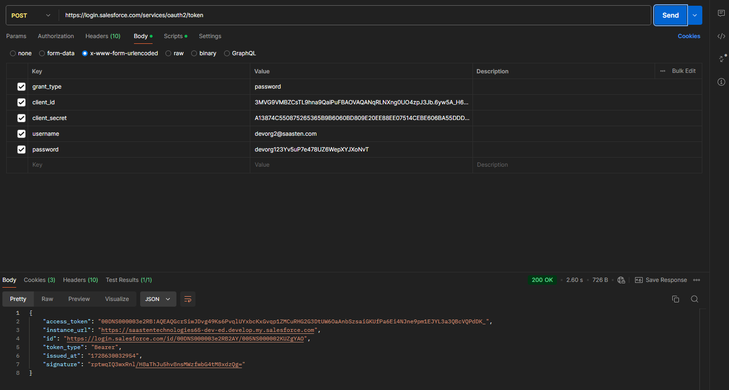Open the response Headers (10) tab
This screenshot has width=729, height=390.
(x=81, y=280)
